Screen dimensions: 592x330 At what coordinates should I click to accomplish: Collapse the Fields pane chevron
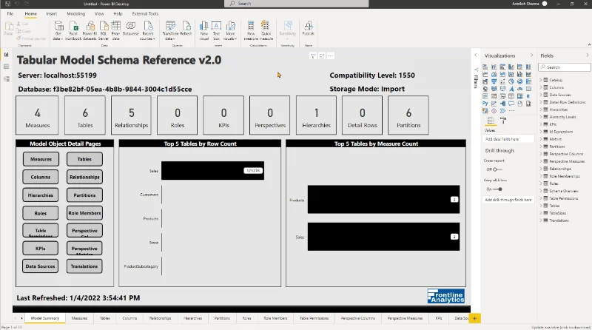[588, 55]
